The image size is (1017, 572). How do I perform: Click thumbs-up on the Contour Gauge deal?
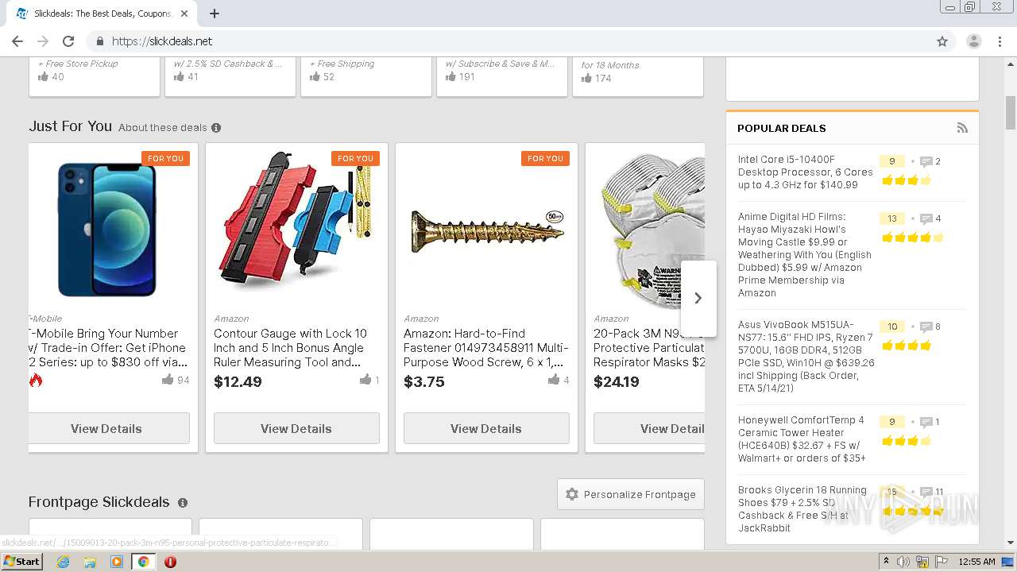[x=365, y=380]
